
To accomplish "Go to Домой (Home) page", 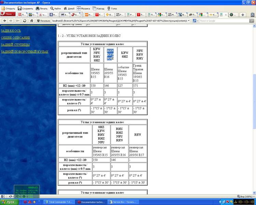I will 65,8.
